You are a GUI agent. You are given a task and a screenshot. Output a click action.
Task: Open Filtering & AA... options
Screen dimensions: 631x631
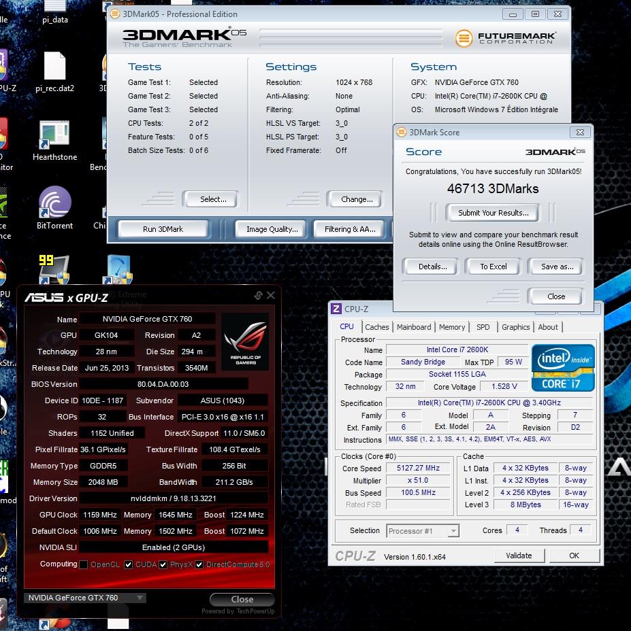coord(349,229)
